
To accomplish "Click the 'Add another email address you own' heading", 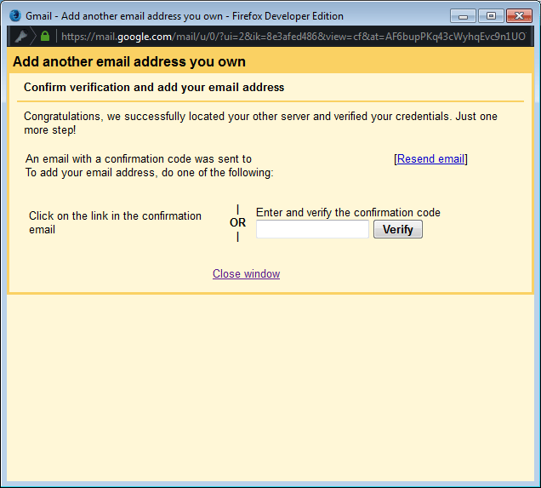I will click(128, 61).
